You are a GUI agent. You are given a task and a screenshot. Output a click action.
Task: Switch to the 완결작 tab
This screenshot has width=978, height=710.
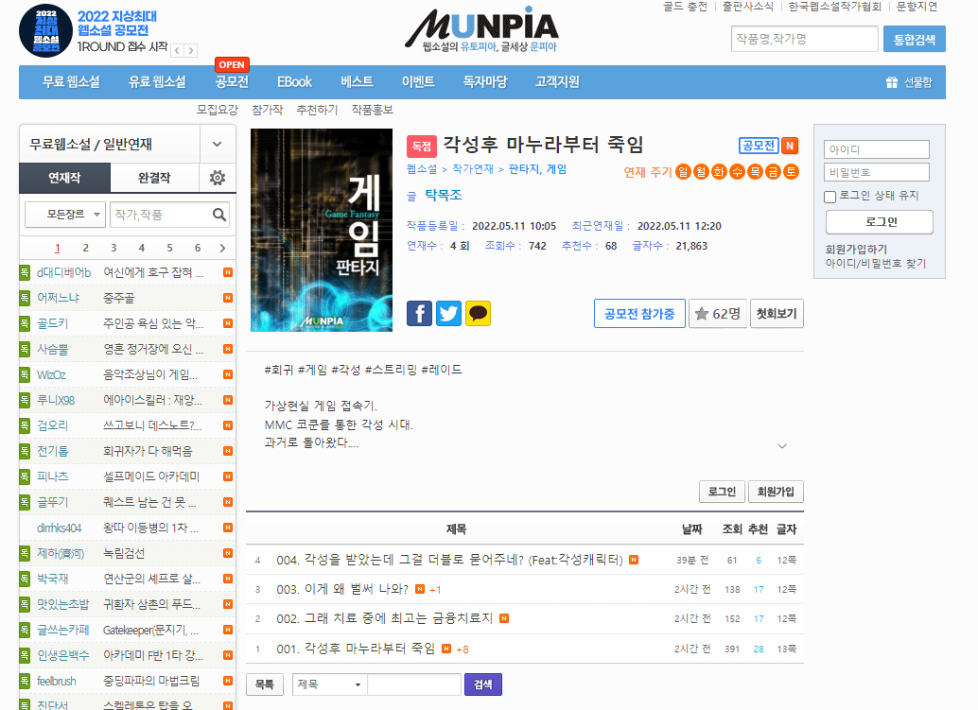tap(154, 178)
